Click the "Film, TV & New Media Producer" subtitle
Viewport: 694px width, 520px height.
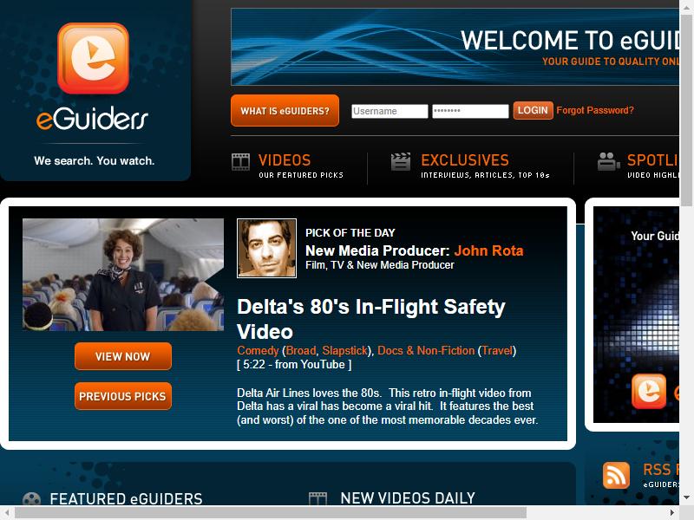pyautogui.click(x=380, y=265)
